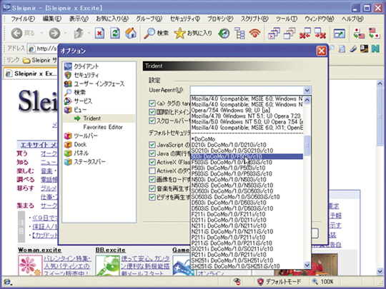Toggle JavaScript execution checkbox
386x289 pixels.
coord(152,145)
